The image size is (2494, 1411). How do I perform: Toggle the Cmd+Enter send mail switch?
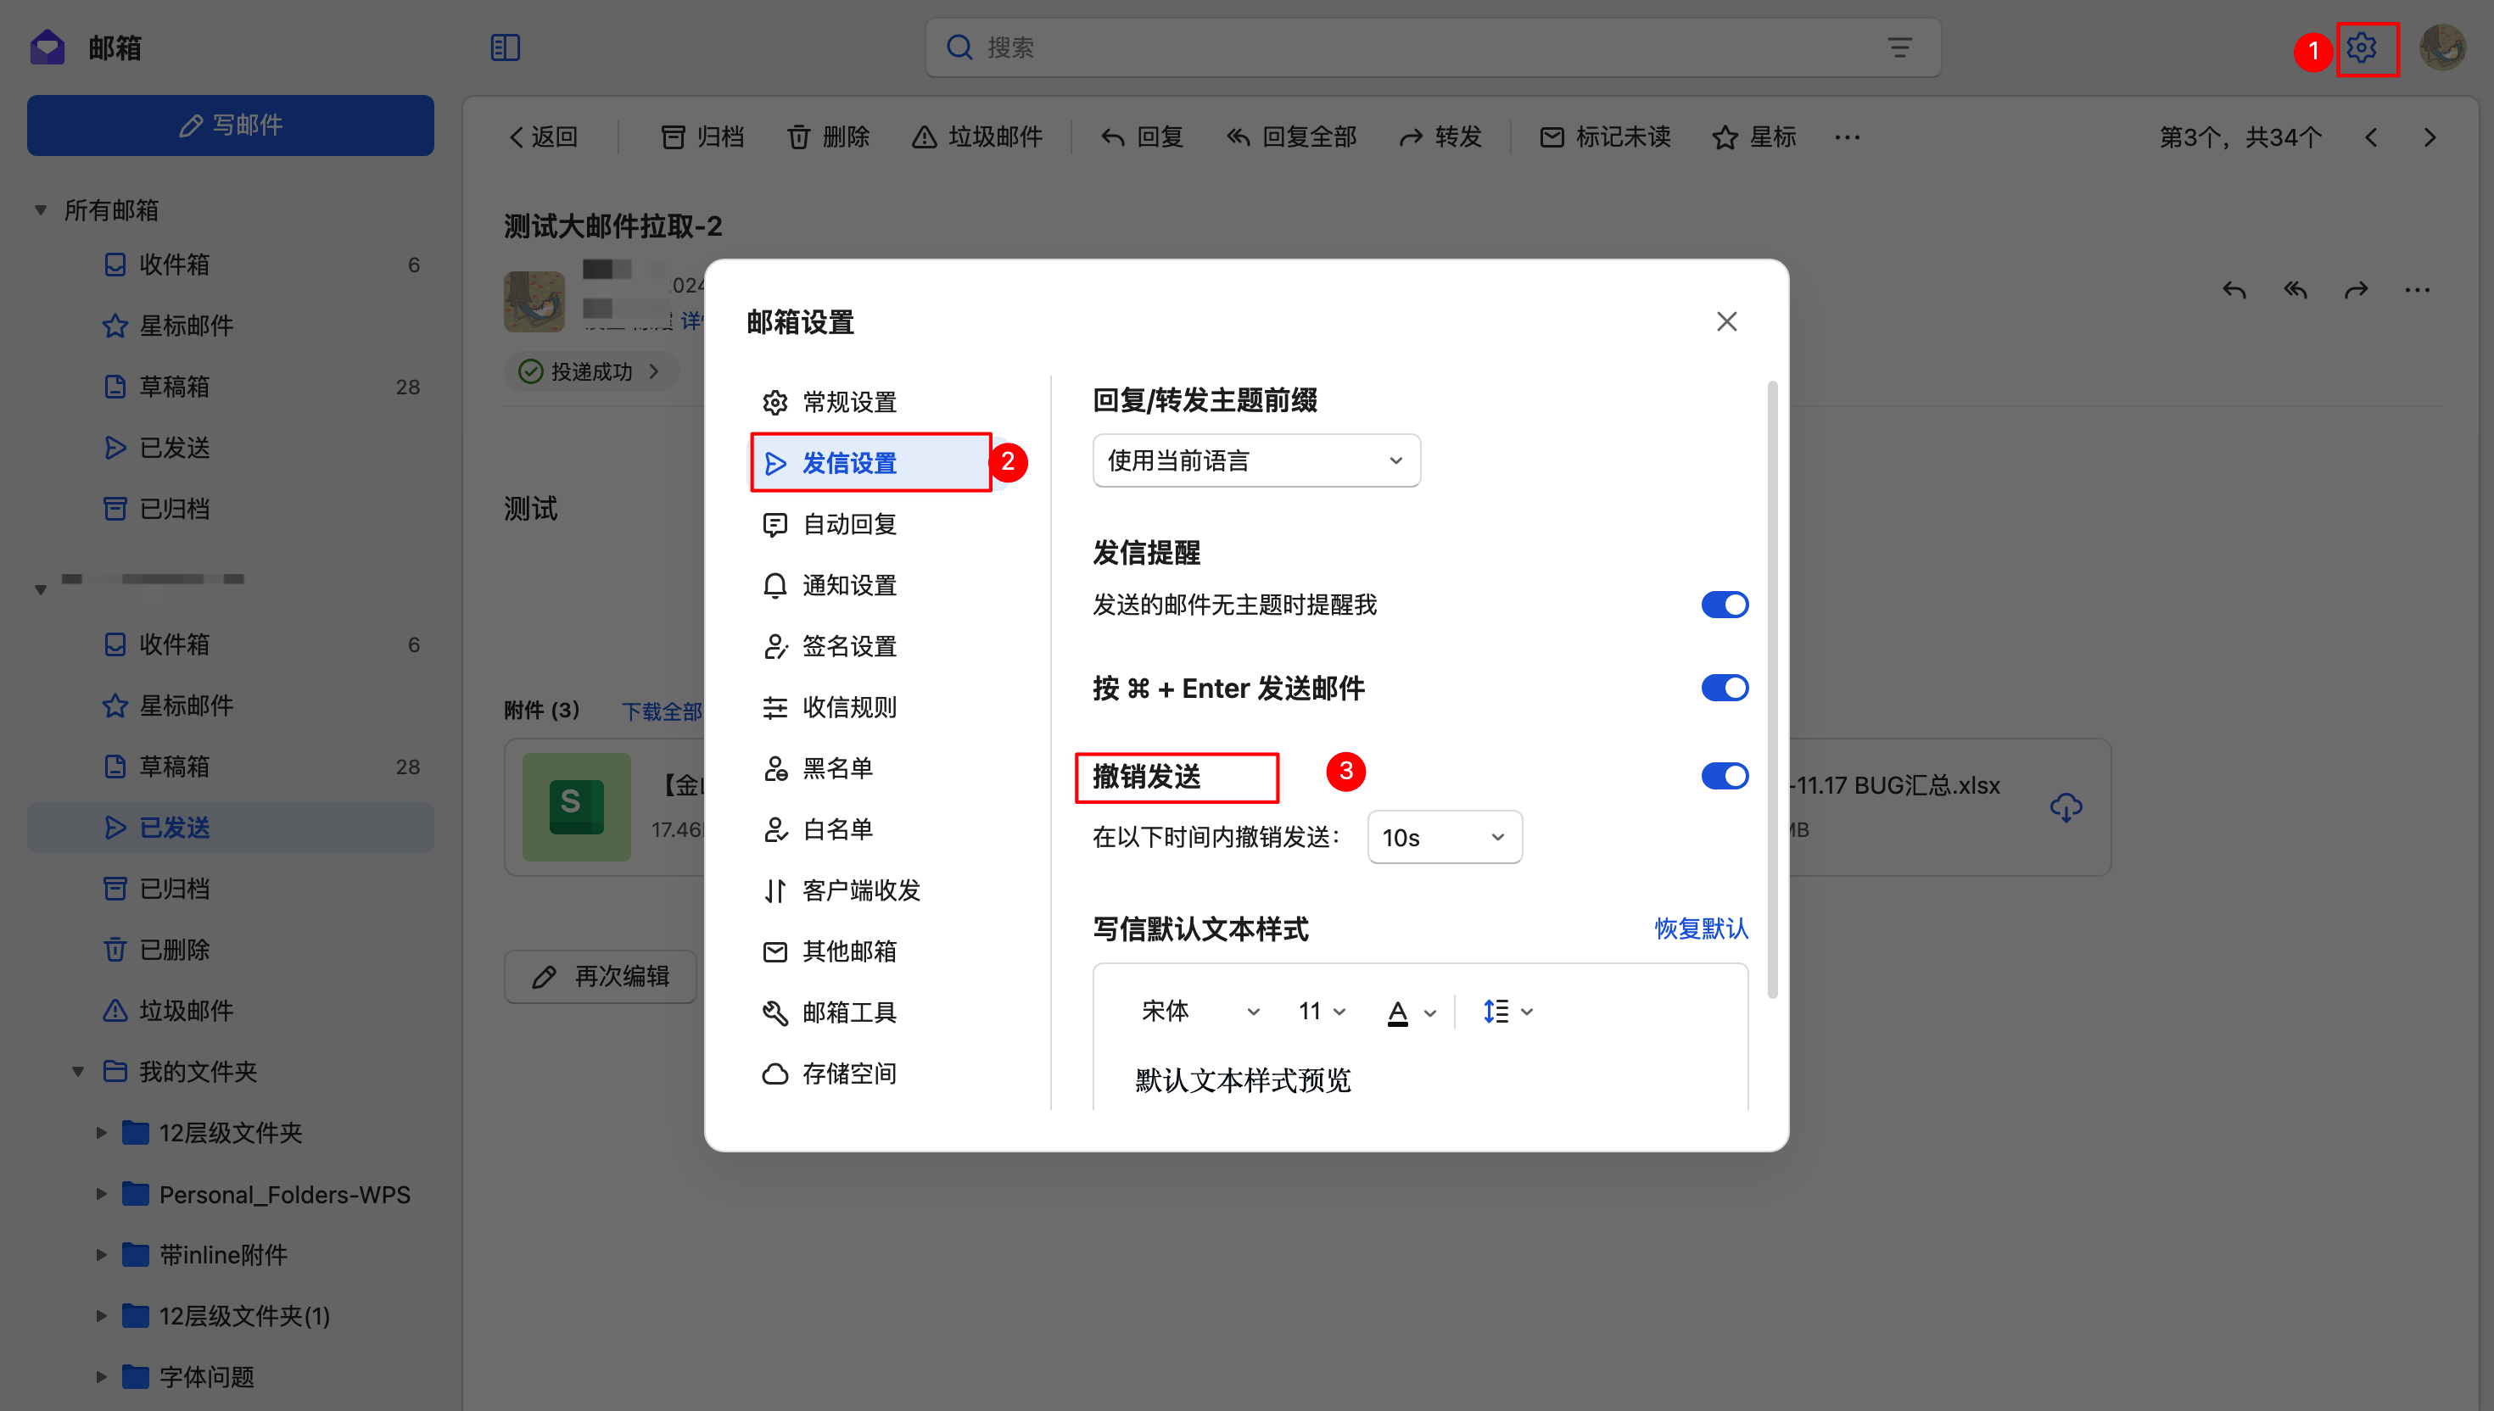(x=1724, y=688)
